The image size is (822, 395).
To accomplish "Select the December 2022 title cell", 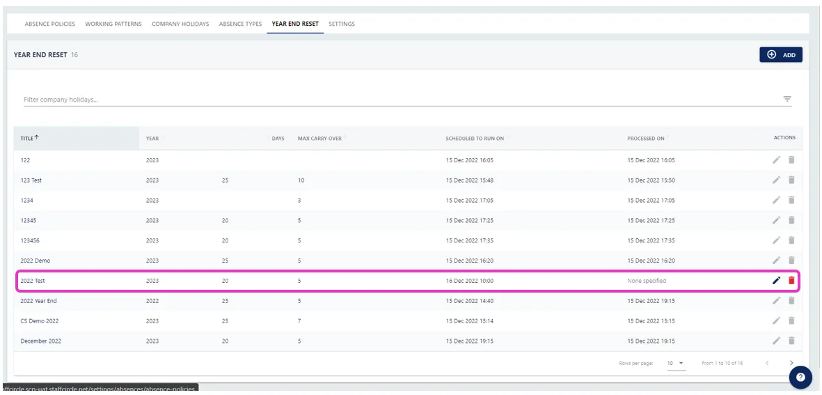I will pyautogui.click(x=41, y=341).
